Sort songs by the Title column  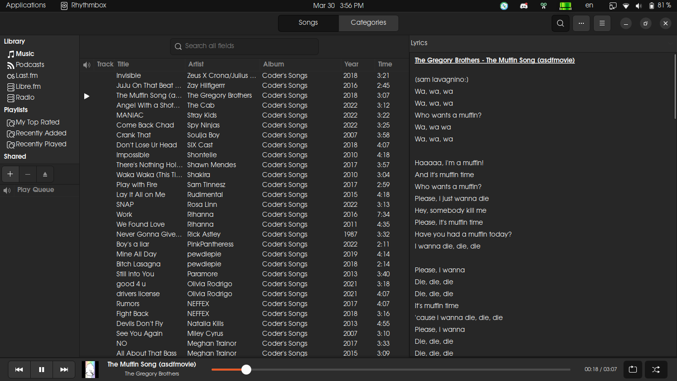pyautogui.click(x=123, y=64)
